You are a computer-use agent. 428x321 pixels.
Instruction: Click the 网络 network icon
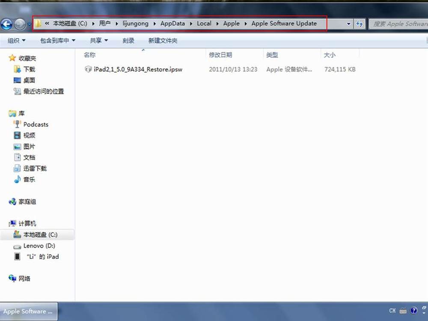pos(12,279)
